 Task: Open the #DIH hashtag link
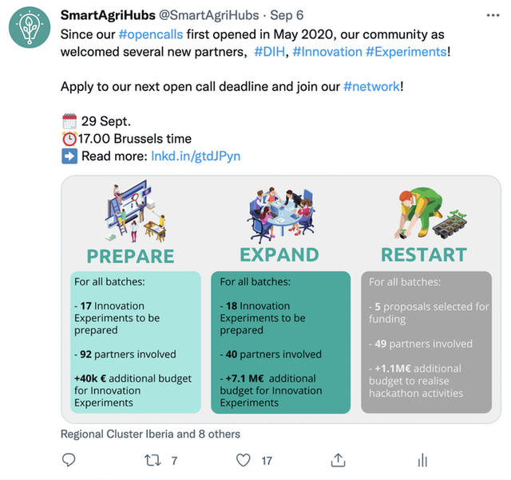270,52
